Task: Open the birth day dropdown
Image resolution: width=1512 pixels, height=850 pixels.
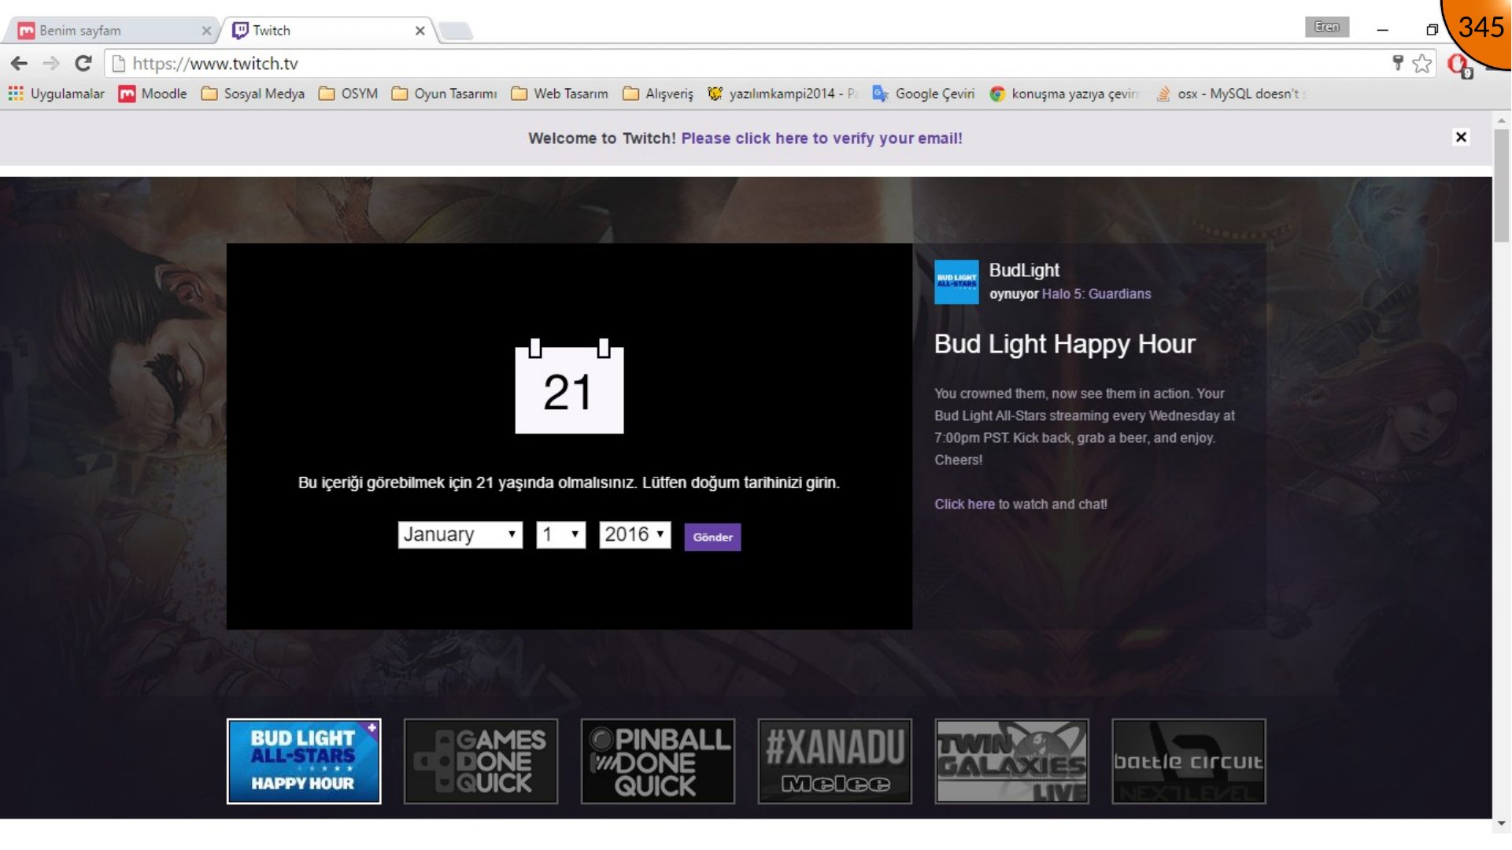Action: click(x=560, y=535)
